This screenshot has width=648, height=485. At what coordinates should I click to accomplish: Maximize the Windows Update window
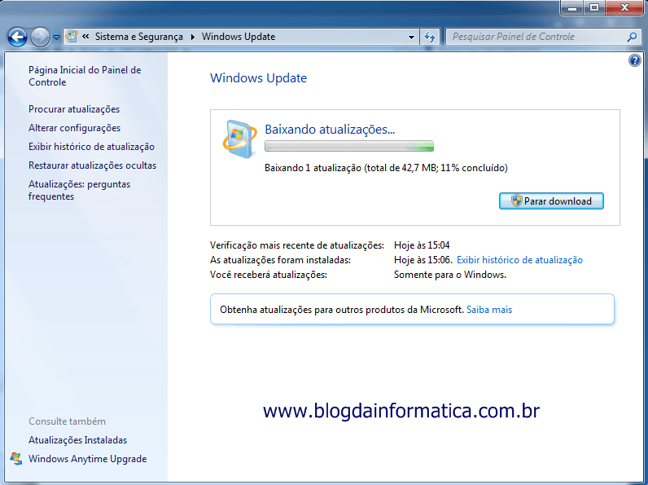point(593,7)
